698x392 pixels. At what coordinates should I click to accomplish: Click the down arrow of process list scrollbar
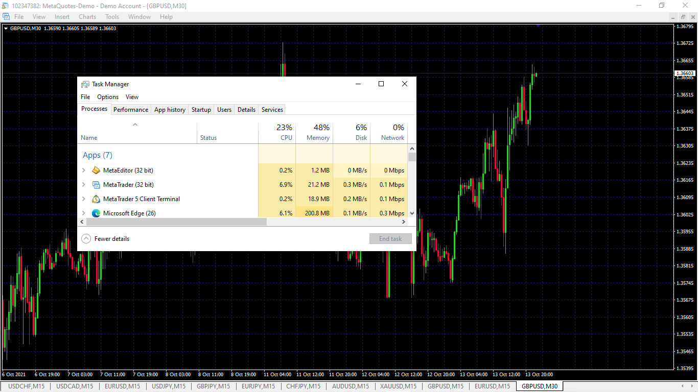tap(412, 213)
